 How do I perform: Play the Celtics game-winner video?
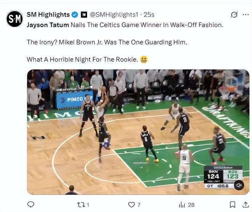point(138,132)
